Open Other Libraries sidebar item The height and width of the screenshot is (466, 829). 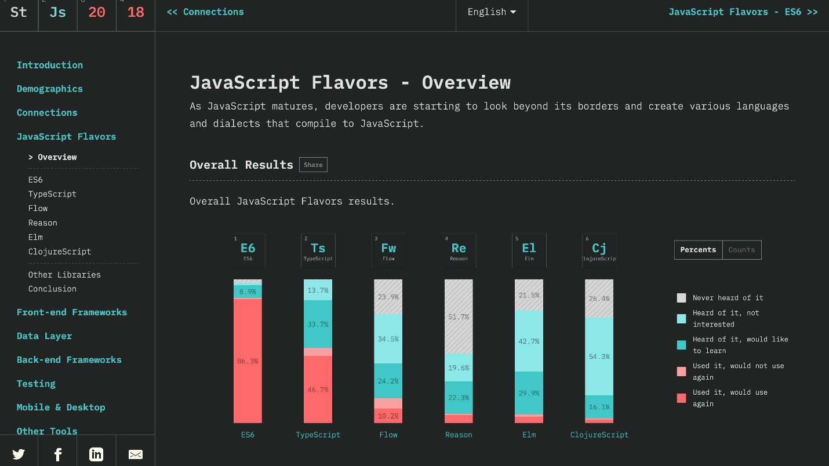tap(64, 275)
